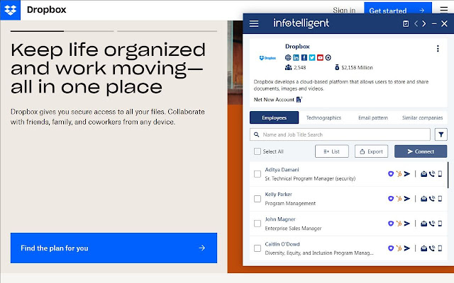This screenshot has width=454, height=283.
Task: Click Sign in on Dropbox page
Action: pyautogui.click(x=344, y=11)
